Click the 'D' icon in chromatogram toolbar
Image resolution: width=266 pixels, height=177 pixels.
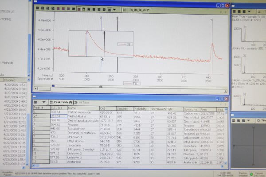tap(104, 10)
